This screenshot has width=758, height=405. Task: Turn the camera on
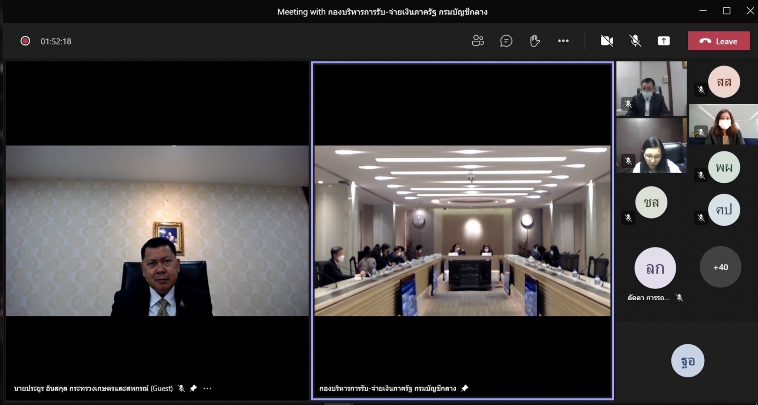point(606,41)
